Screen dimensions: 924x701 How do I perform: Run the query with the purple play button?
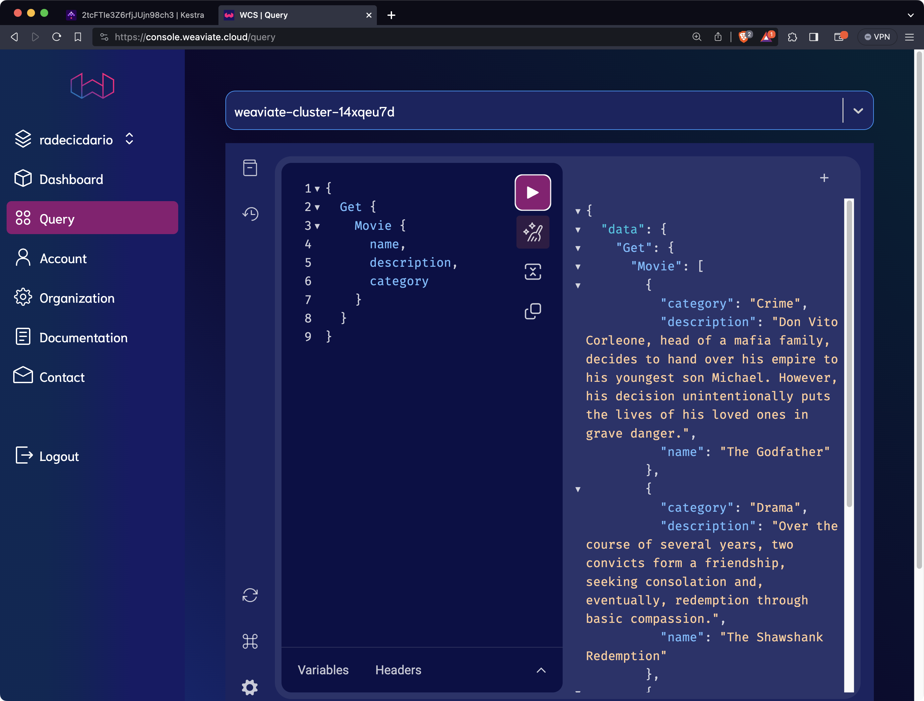pos(533,192)
